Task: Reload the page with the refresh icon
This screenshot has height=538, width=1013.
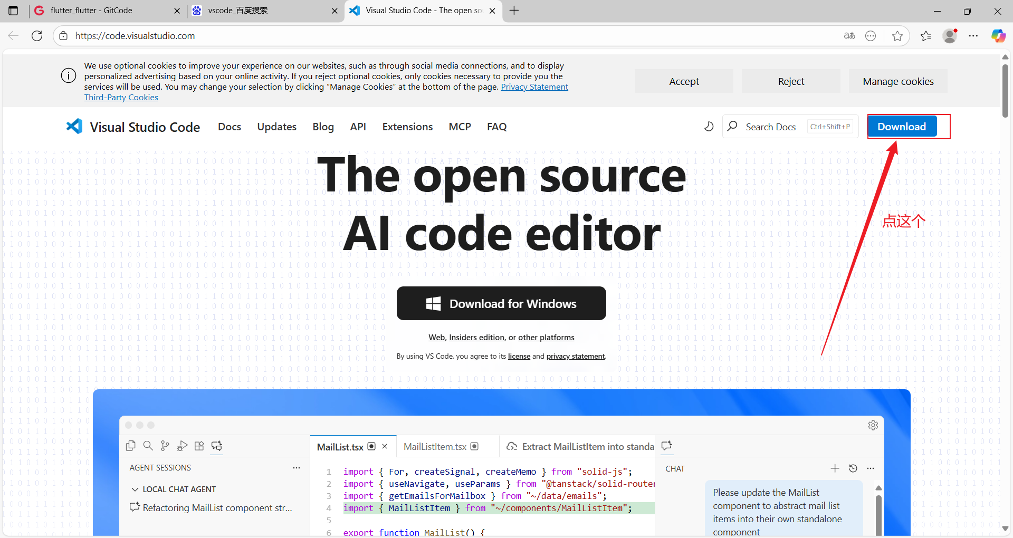Action: tap(37, 36)
